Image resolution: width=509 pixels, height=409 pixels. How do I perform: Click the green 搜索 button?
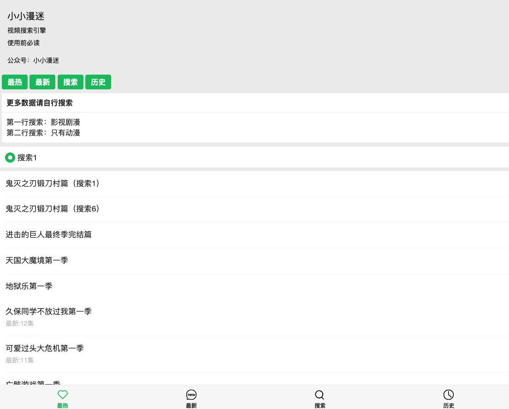[x=71, y=82]
